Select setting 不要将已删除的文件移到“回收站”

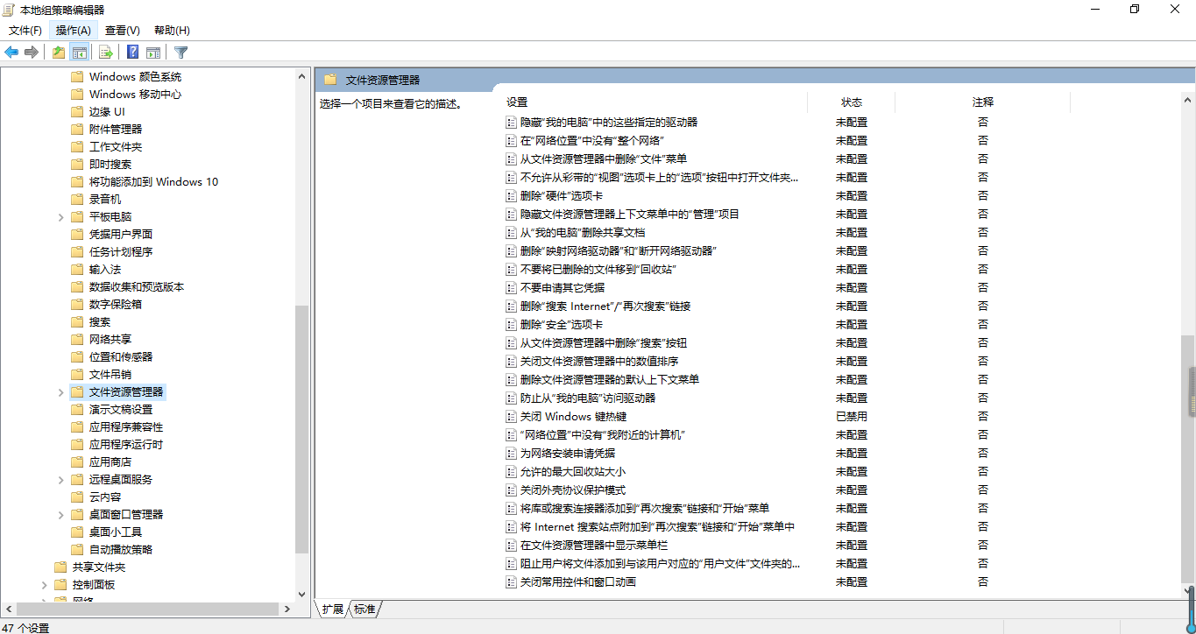(x=598, y=270)
